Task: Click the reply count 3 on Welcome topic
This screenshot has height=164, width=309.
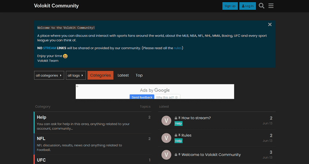Action: 271,152
